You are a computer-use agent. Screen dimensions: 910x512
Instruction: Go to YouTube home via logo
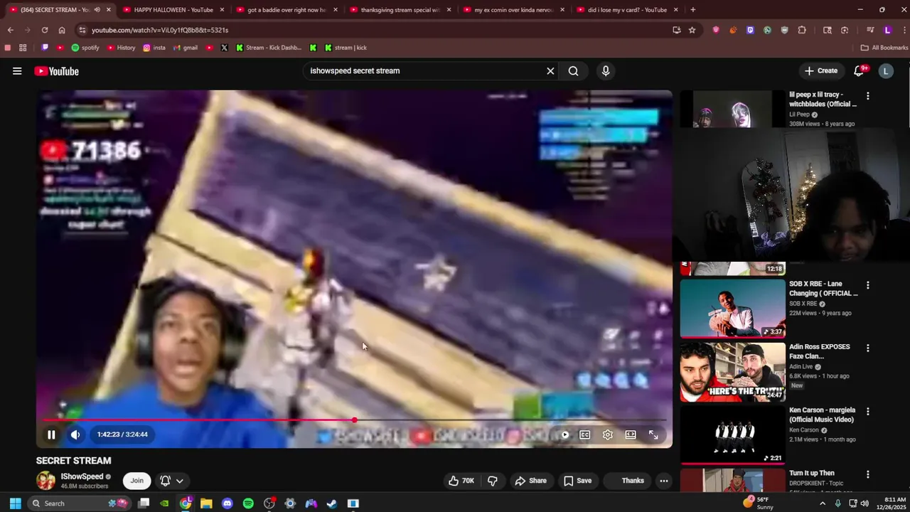point(56,71)
